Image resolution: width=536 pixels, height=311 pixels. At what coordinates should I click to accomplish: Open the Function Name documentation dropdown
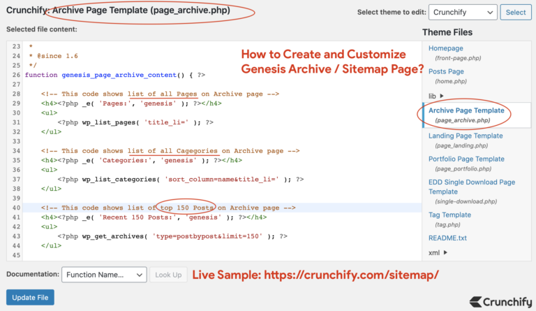(x=104, y=275)
